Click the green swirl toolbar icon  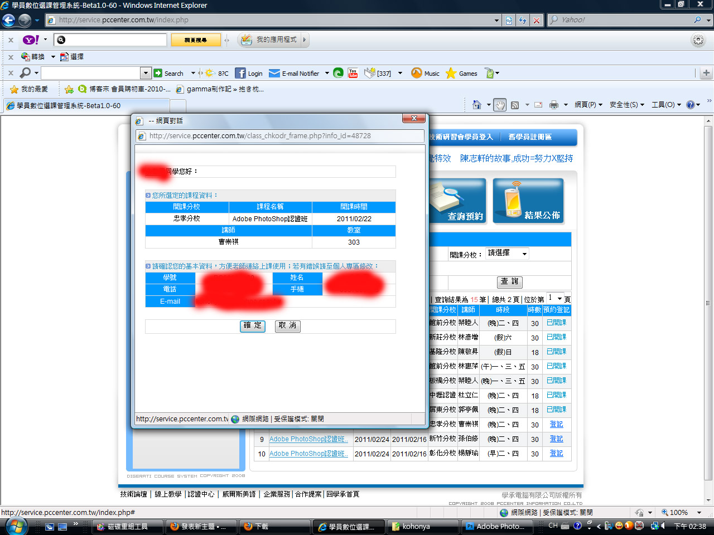click(x=338, y=73)
